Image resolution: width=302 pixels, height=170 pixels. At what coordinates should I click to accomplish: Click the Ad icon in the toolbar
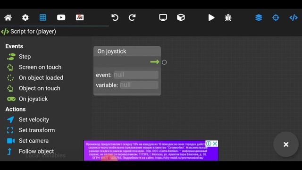[x=80, y=17]
